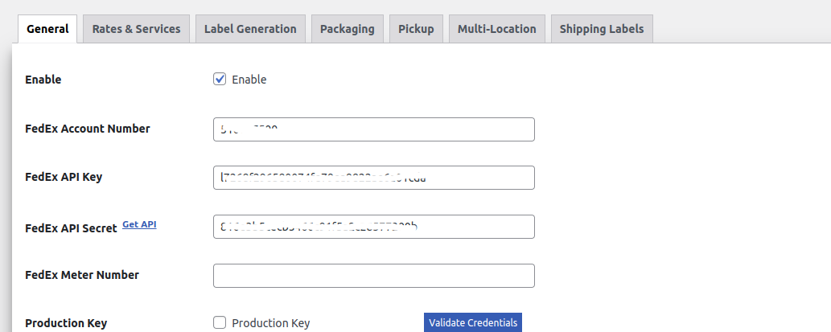Follow the Get API link
This screenshot has width=831, height=332.
pyautogui.click(x=139, y=224)
